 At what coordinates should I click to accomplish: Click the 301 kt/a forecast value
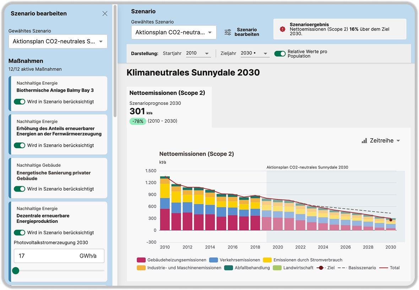141,111
